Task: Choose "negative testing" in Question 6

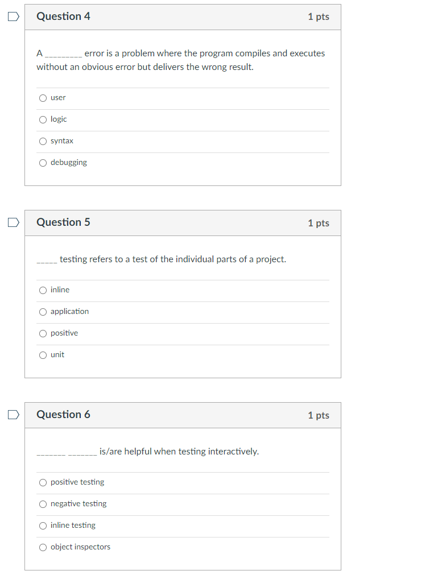Action: pos(43,504)
